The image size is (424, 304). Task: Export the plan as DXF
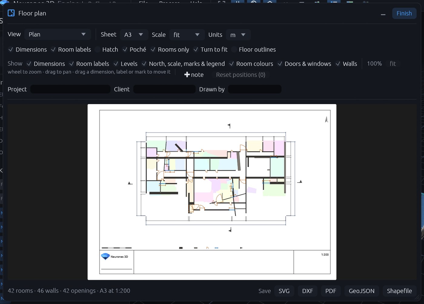pos(307,291)
